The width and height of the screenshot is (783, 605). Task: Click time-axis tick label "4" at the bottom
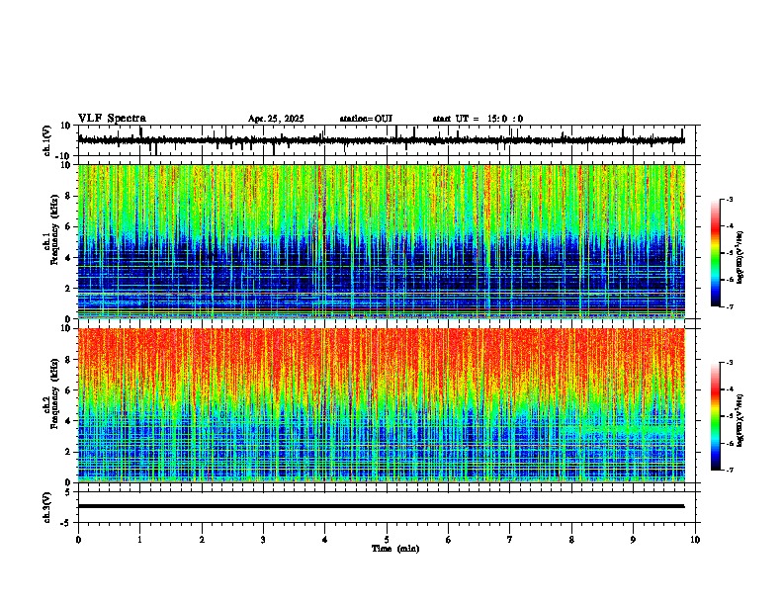(x=325, y=540)
